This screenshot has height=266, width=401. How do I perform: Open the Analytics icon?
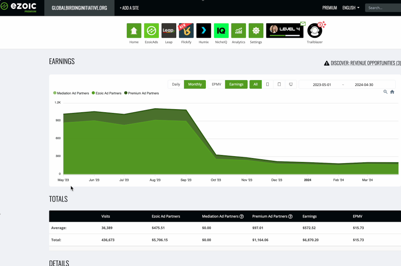238,30
